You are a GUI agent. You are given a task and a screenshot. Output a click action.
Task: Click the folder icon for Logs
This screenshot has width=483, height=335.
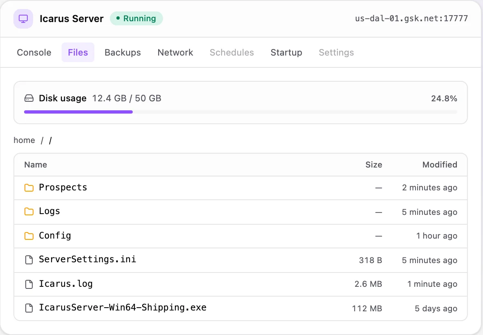(x=29, y=212)
